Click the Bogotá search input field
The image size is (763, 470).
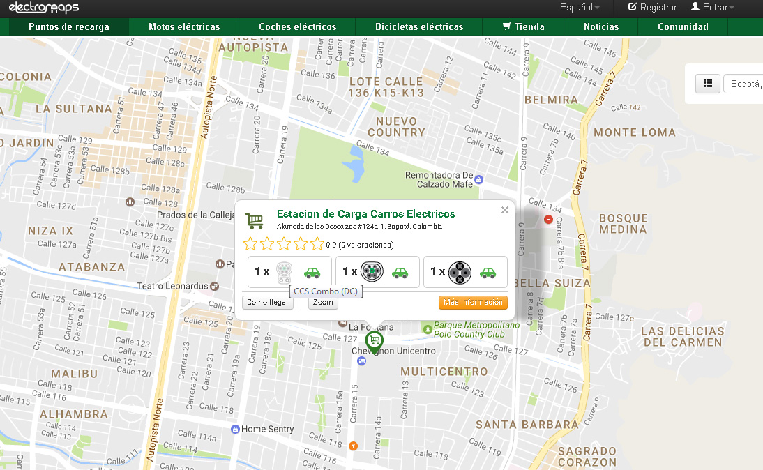[x=743, y=84]
